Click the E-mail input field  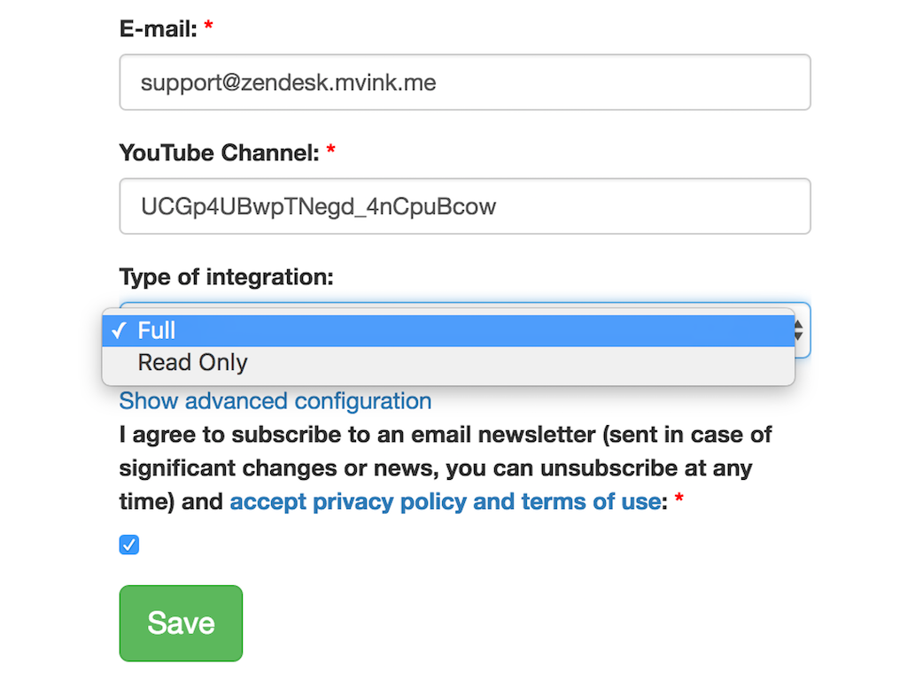tap(464, 82)
